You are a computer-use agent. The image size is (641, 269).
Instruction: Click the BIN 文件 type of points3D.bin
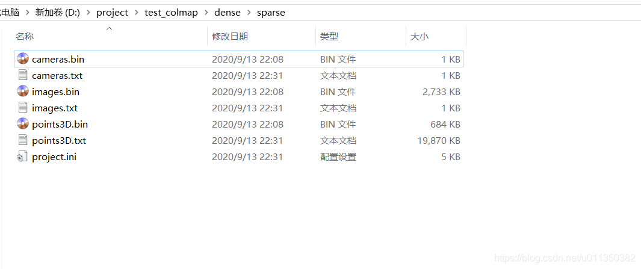[x=338, y=125]
